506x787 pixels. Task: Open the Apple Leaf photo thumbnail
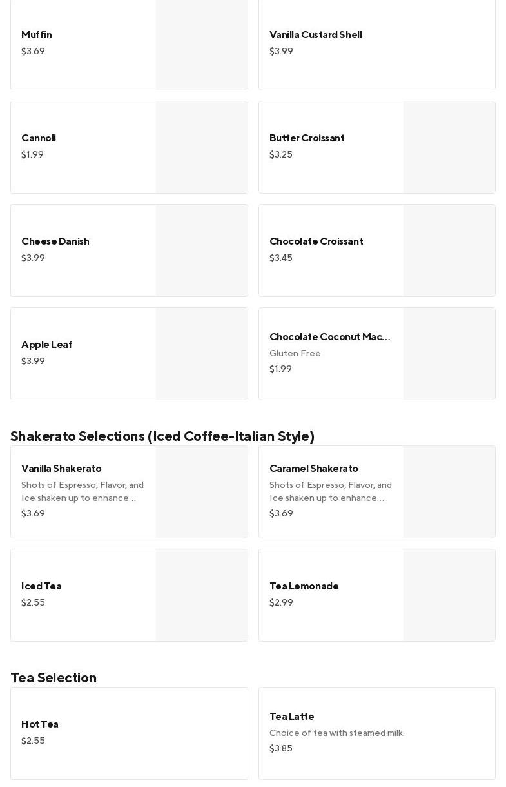[x=202, y=354]
